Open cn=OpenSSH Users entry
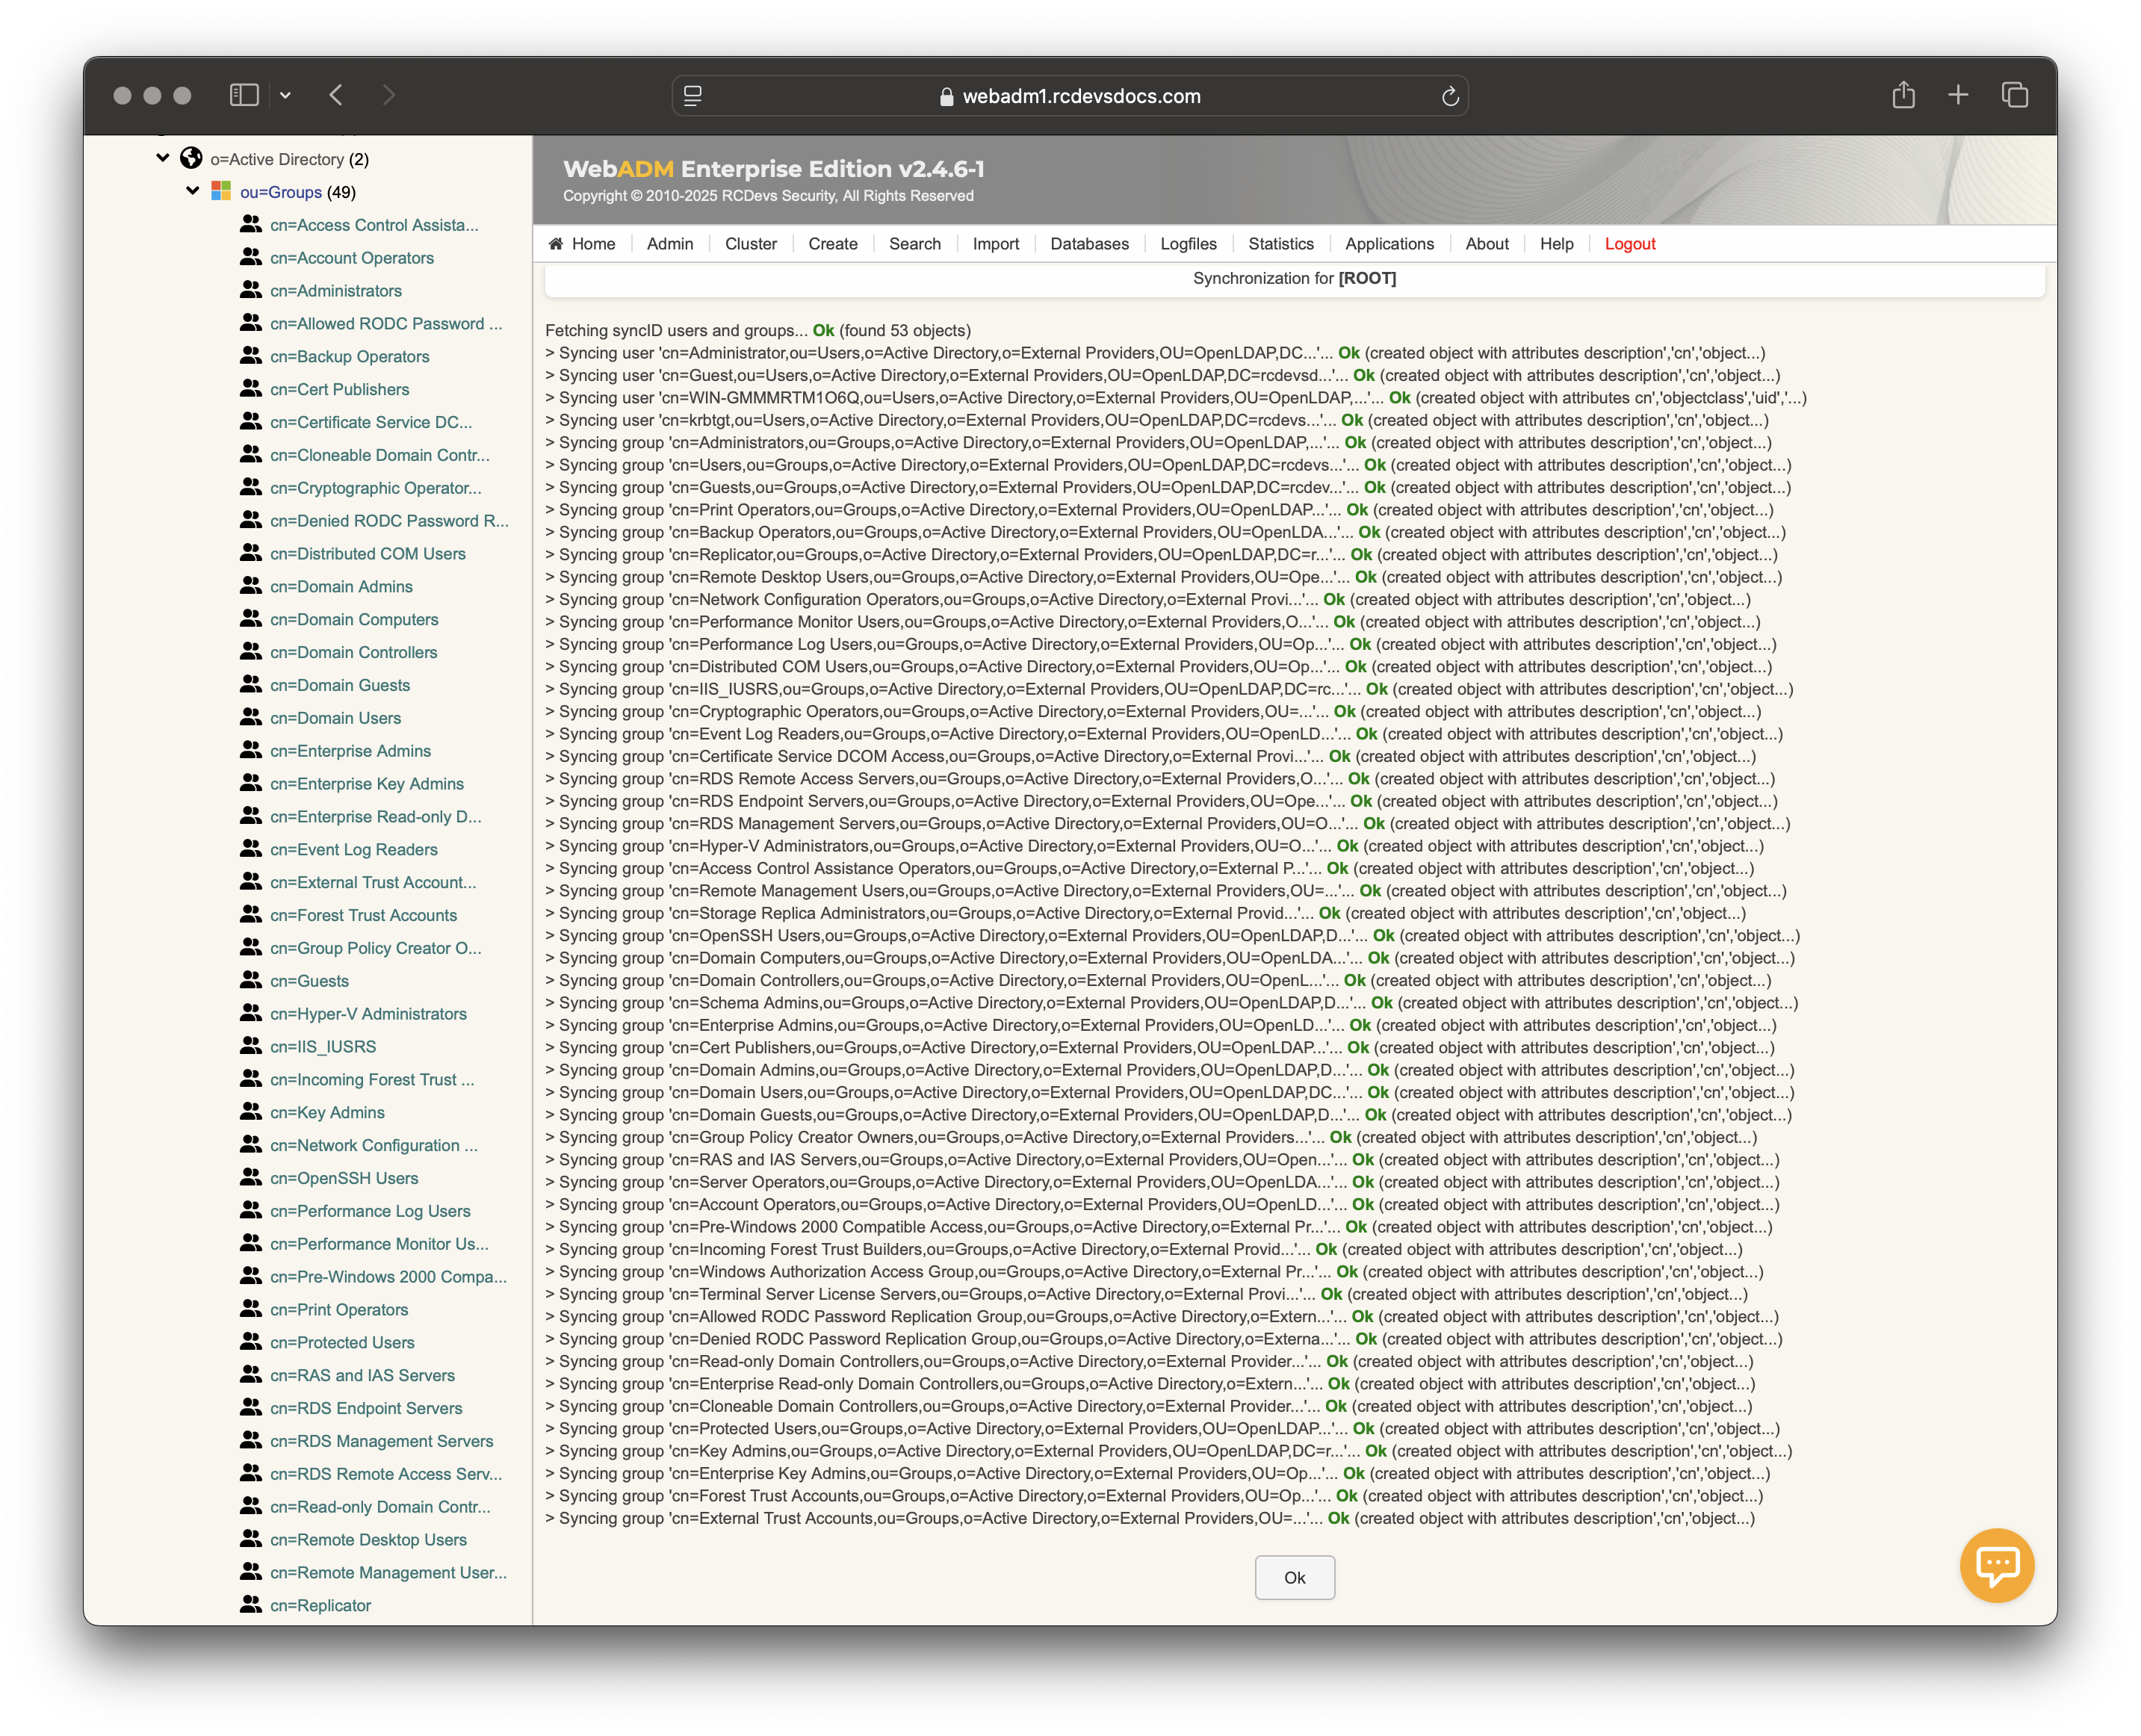 [344, 1178]
